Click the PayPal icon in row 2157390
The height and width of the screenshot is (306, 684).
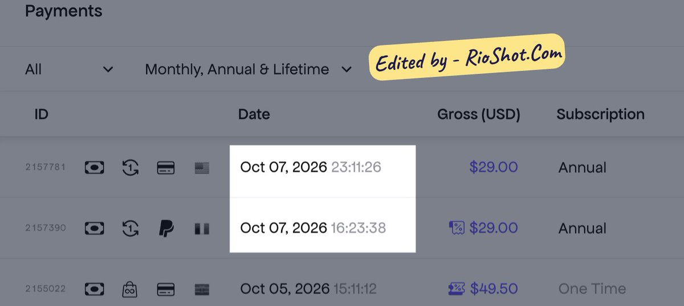pos(166,229)
